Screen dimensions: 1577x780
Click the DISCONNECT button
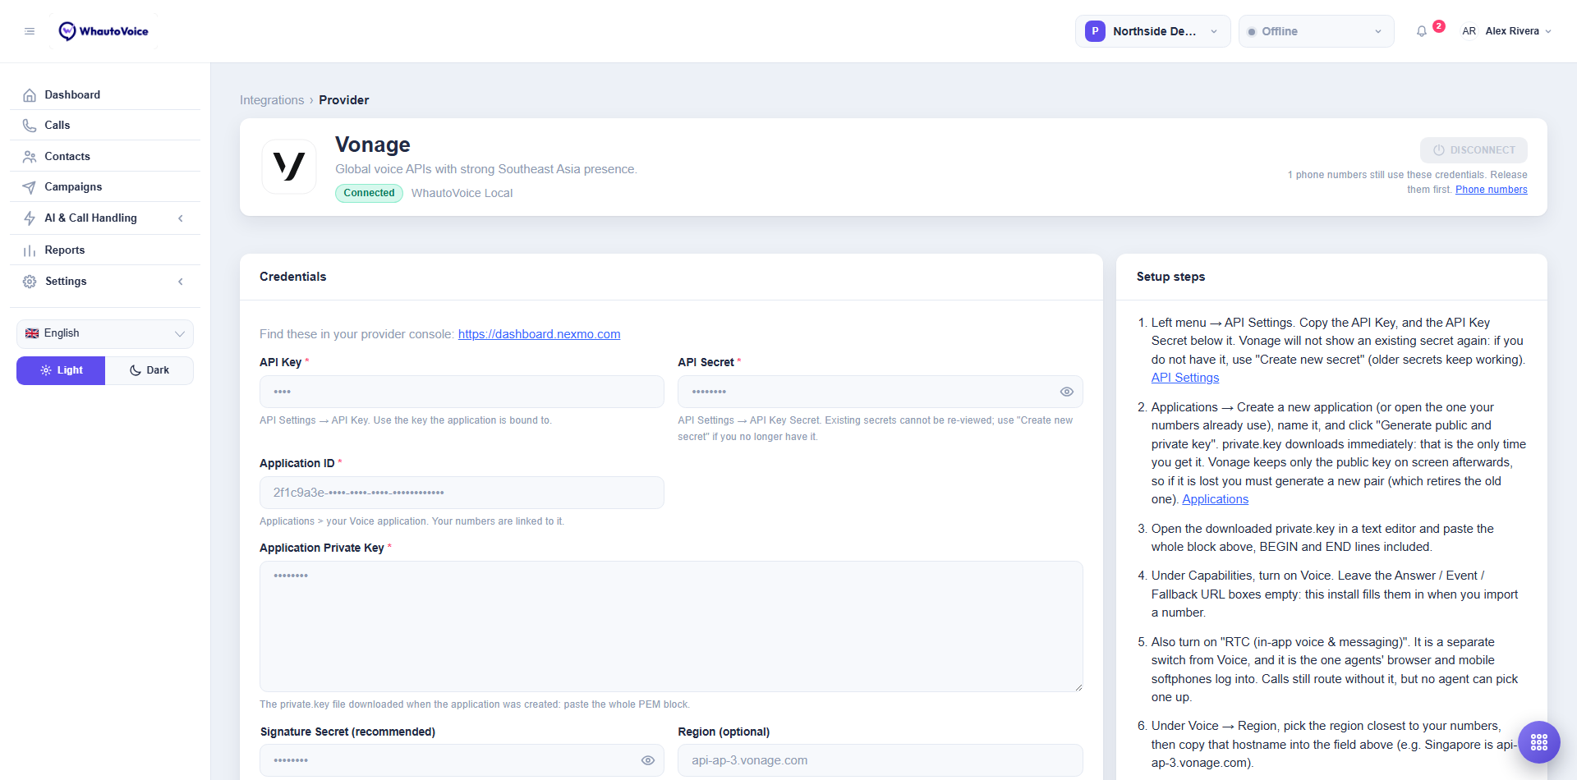(x=1474, y=150)
